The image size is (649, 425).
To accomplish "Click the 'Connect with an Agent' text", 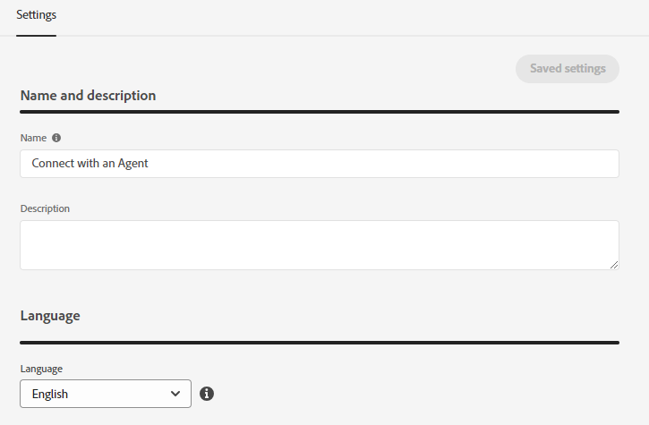I will click(x=90, y=164).
